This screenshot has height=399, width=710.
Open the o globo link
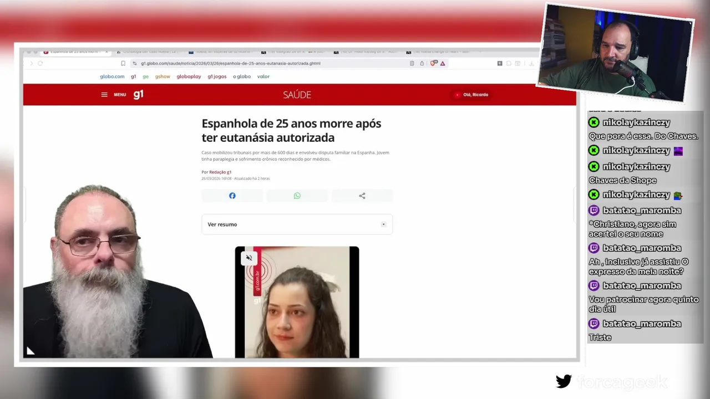click(x=242, y=76)
